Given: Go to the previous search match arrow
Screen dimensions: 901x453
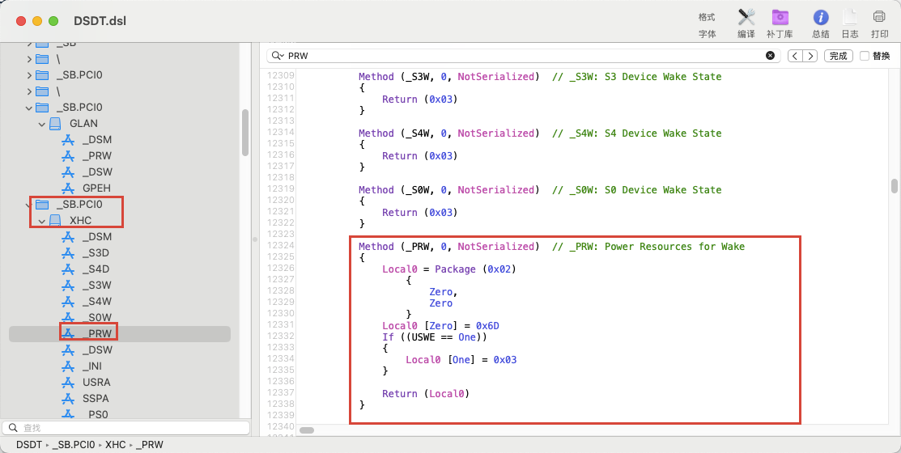Looking at the screenshot, I should (795, 56).
